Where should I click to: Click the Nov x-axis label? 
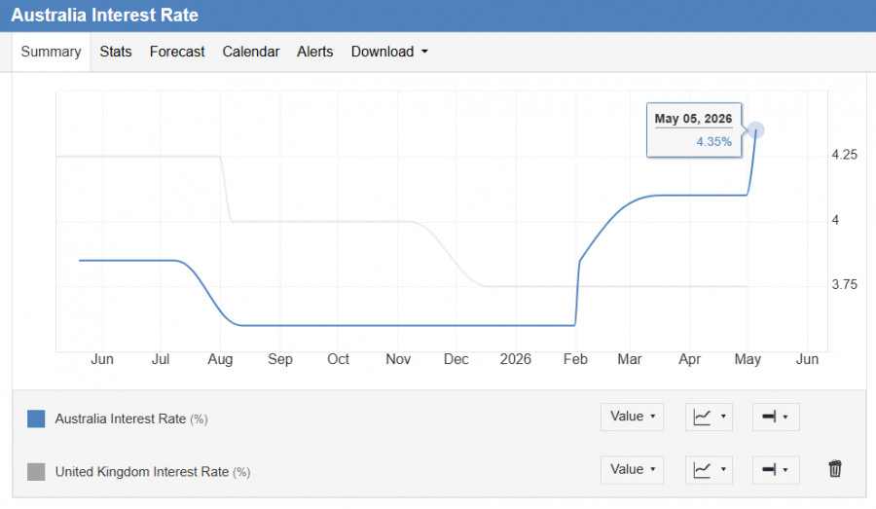pos(398,359)
